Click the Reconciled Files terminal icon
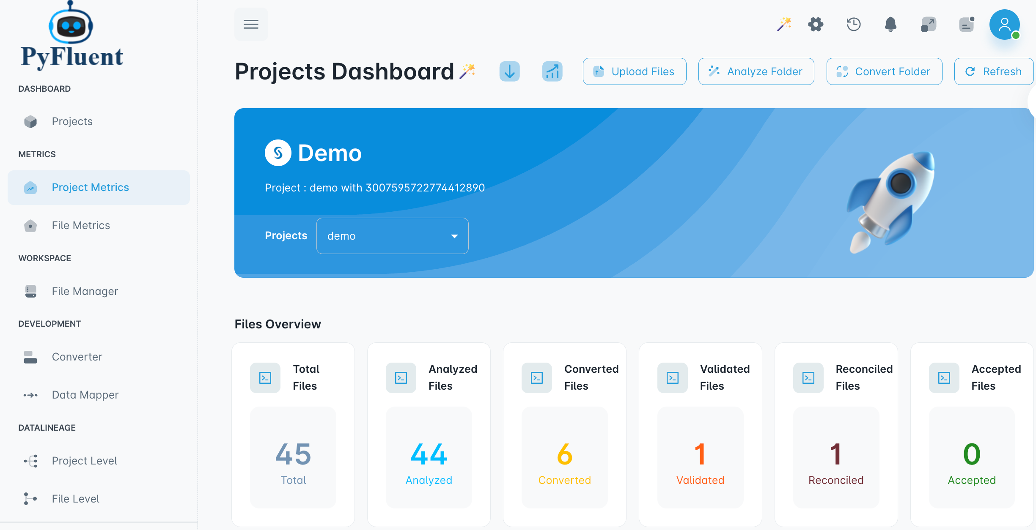Image resolution: width=1036 pixels, height=530 pixels. click(808, 378)
